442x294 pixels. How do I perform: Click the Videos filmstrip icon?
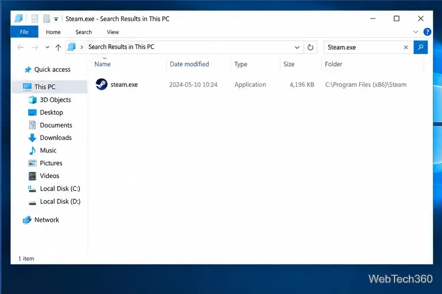pos(32,176)
